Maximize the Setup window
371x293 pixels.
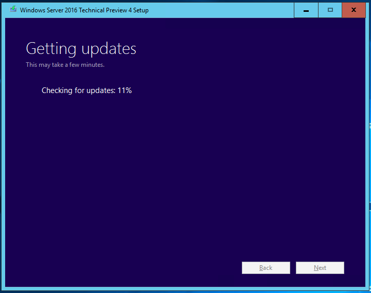pyautogui.click(x=330, y=10)
